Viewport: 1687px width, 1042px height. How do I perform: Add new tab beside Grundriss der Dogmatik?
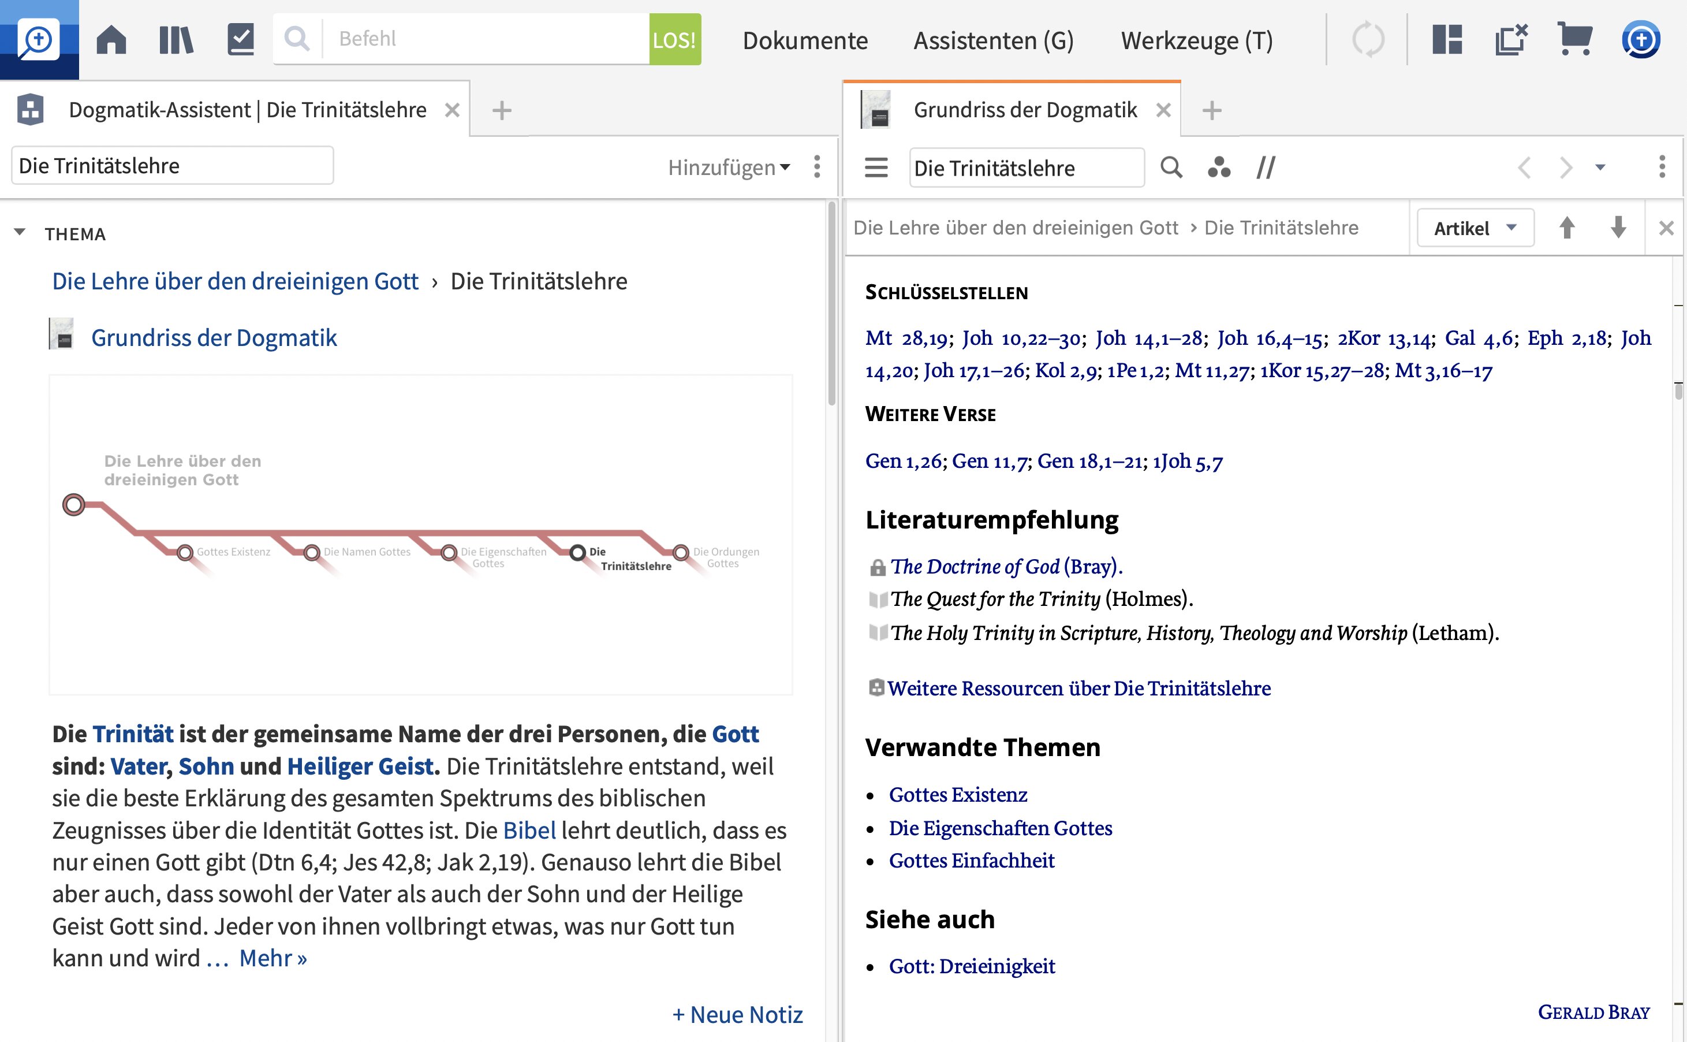1212,110
